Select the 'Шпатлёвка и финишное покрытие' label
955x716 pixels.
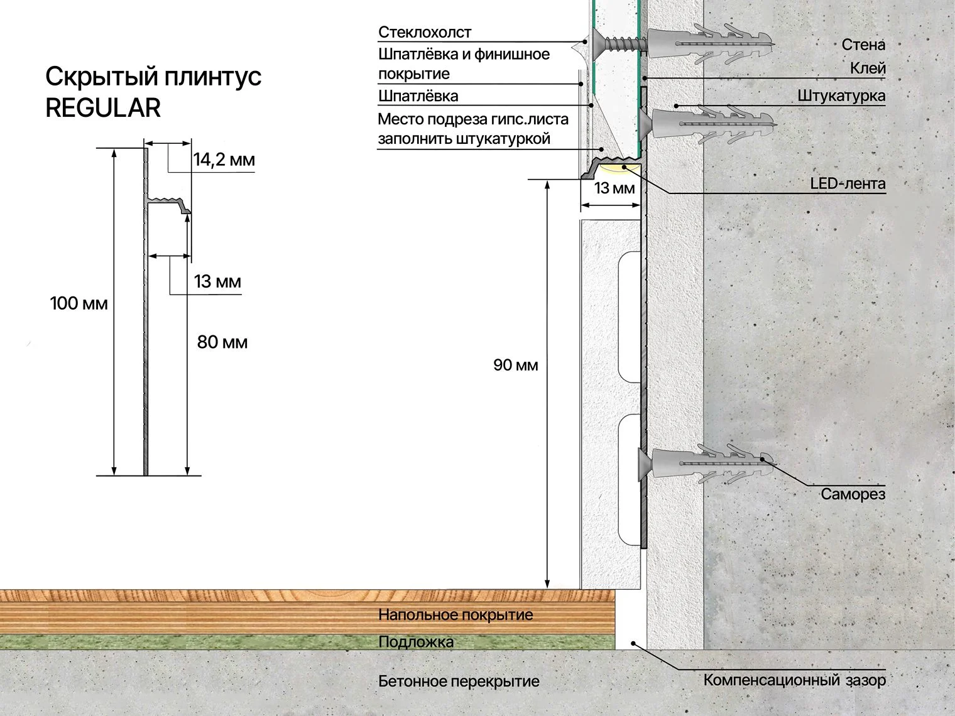[x=463, y=63]
